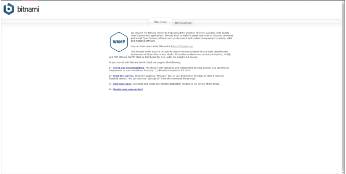Image resolution: width=346 pixels, height=174 pixels.
Task: Click the vertical scrollbar on the right edge
Action: (344, 87)
